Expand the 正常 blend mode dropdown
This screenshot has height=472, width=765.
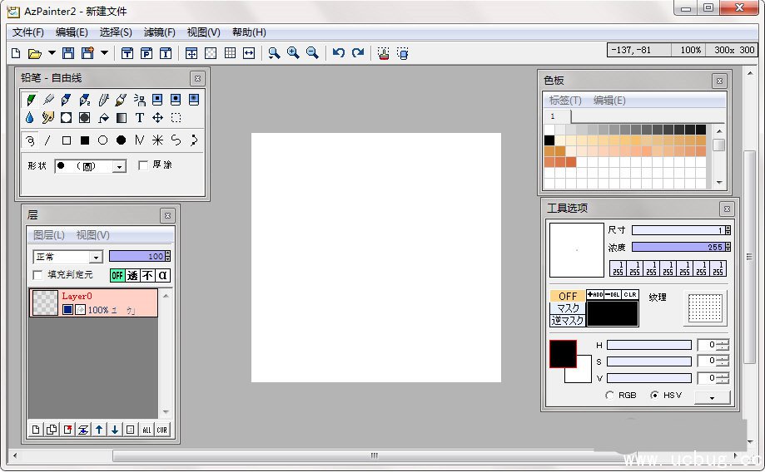pyautogui.click(x=96, y=258)
